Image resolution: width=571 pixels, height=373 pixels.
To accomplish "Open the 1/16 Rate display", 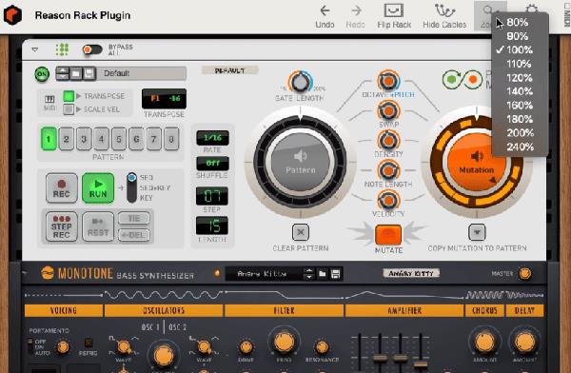I will [212, 138].
